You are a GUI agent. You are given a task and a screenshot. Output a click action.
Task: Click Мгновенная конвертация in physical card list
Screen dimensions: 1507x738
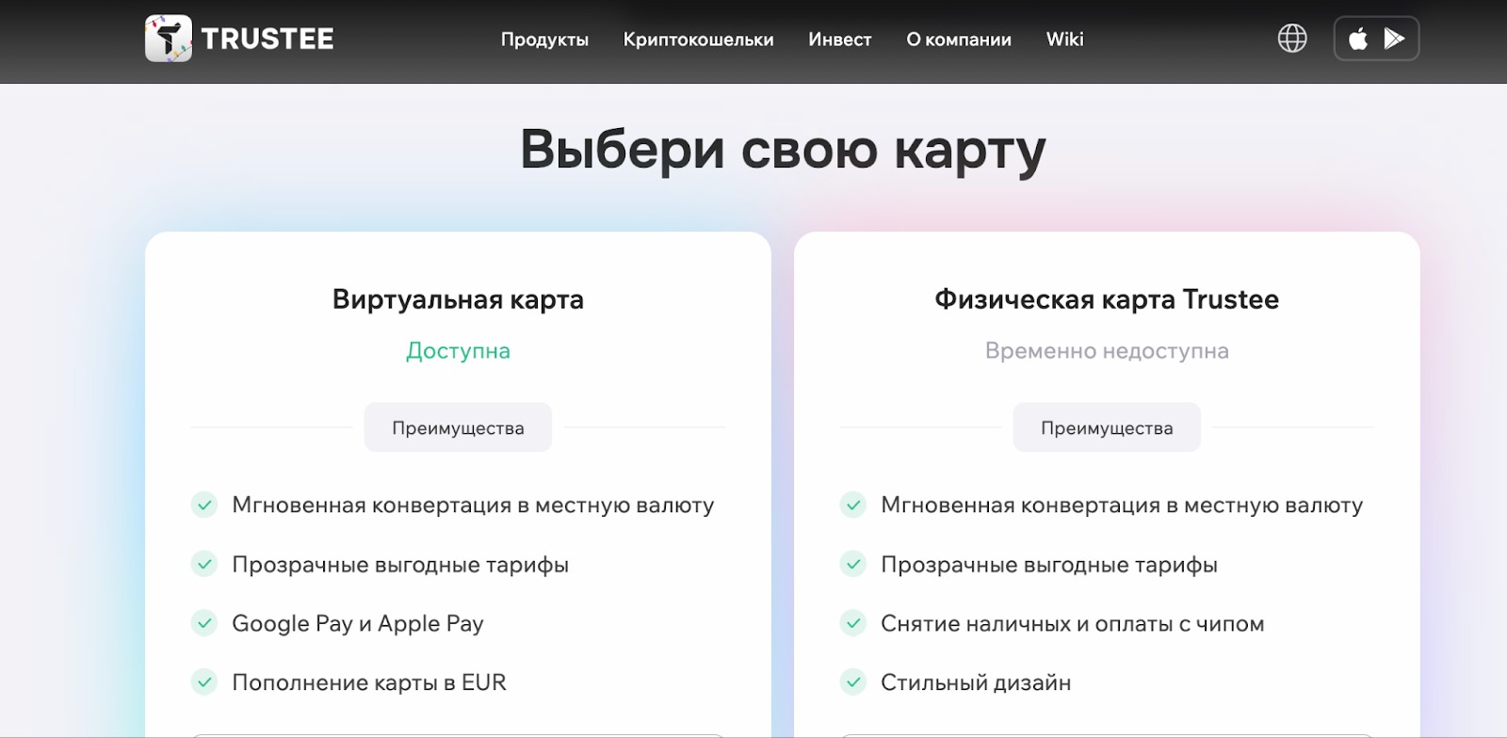(1122, 505)
